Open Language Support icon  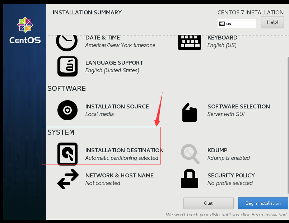67,66
